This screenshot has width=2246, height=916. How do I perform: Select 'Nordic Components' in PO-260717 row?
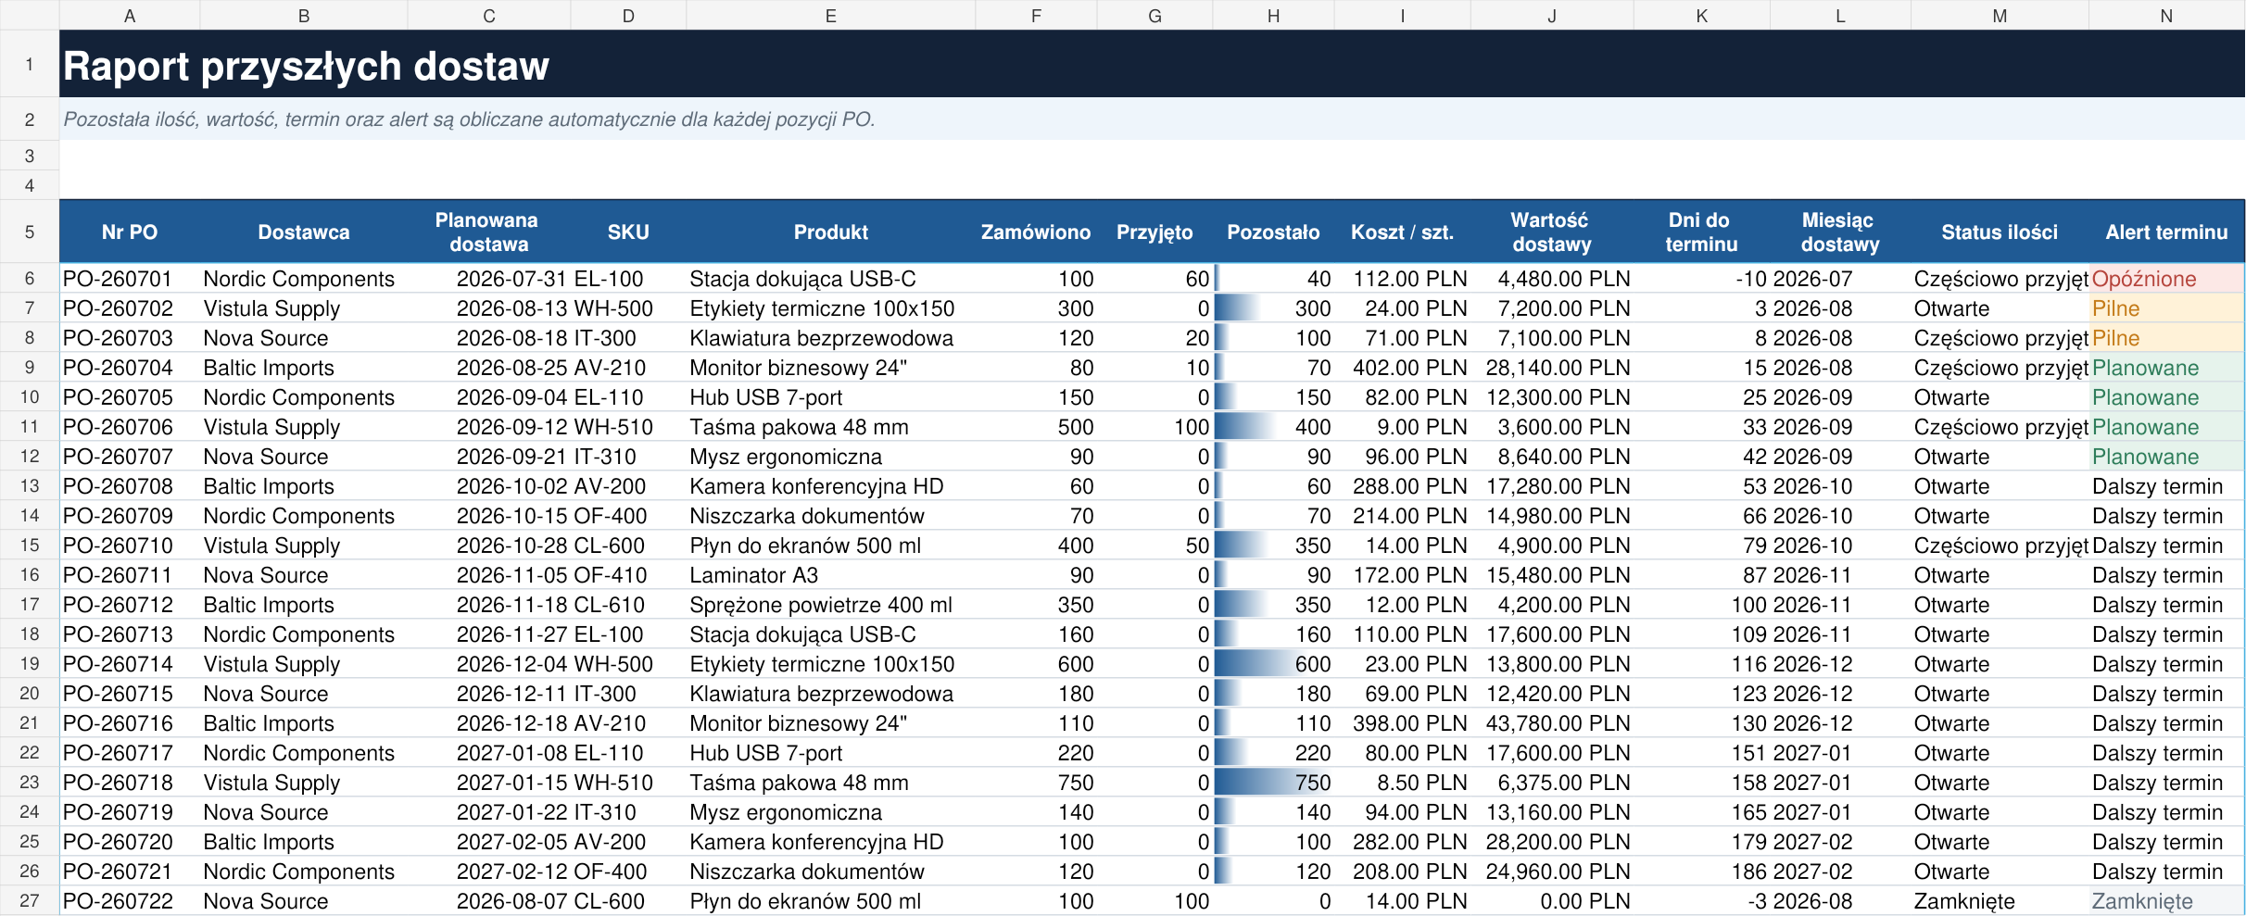point(304,753)
